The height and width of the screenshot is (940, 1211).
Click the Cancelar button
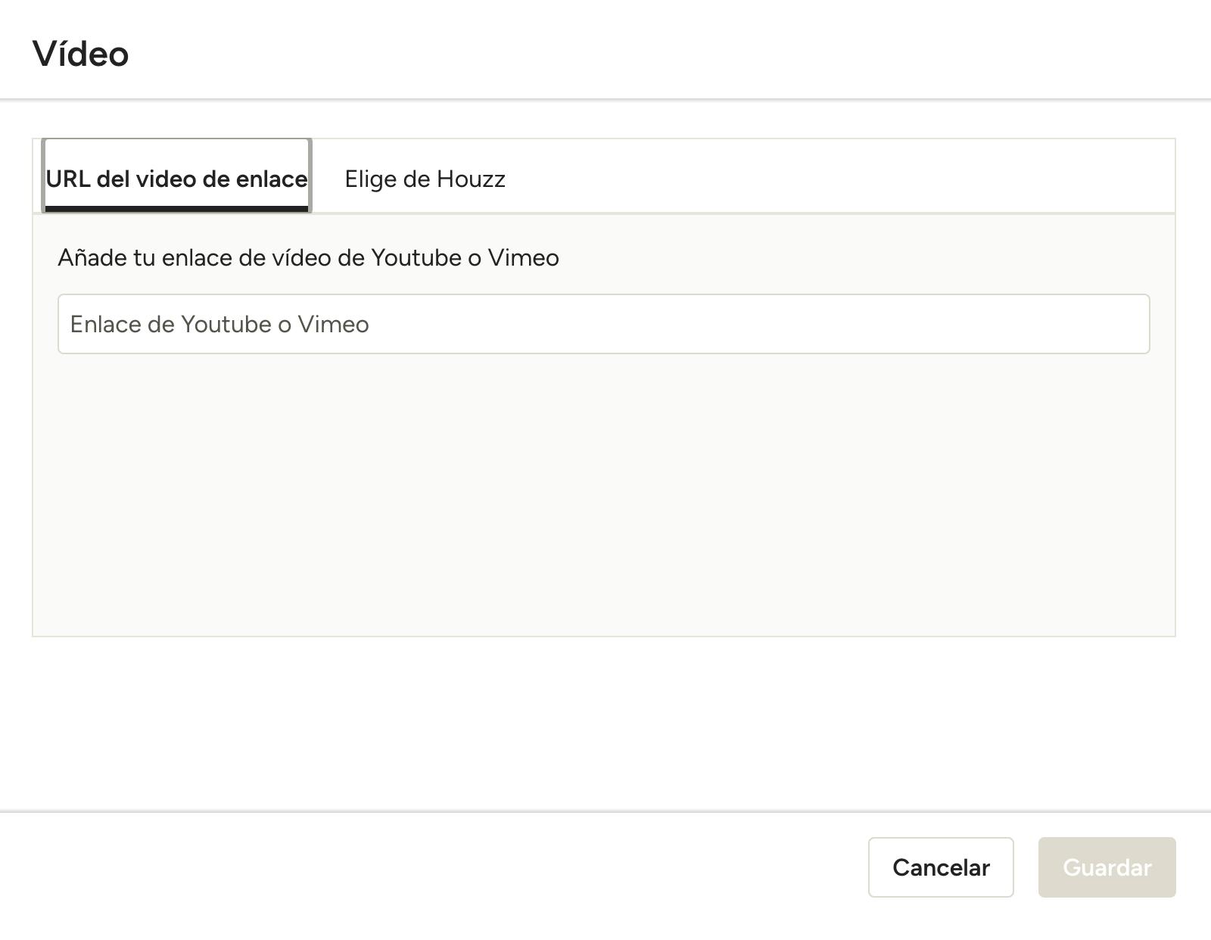pyautogui.click(x=941, y=867)
